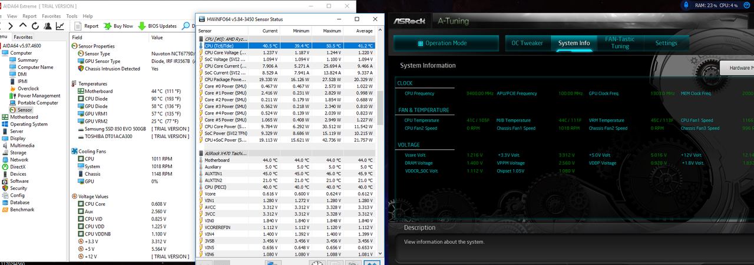Screen dimensions: 754x265
Task: Open AIDA64 Report menu
Action: pos(29,16)
